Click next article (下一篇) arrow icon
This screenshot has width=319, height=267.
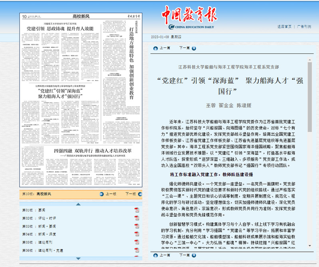click(x=194, y=48)
